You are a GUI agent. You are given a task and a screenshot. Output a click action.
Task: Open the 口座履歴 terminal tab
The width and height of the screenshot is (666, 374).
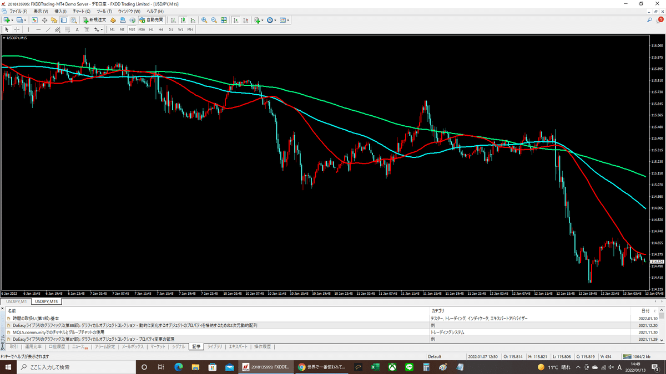coord(56,346)
